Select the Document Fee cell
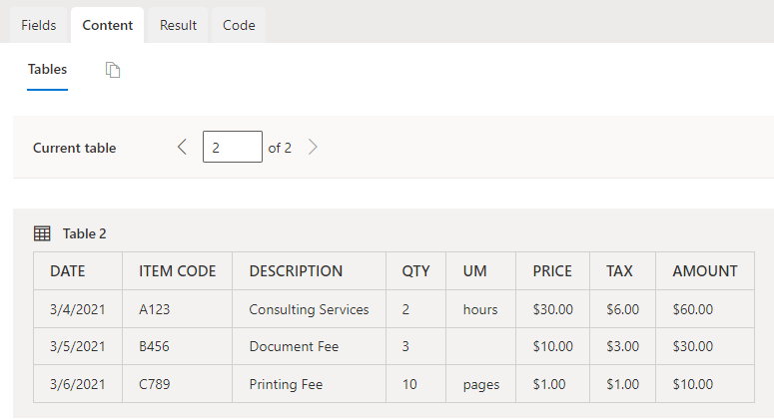The width and height of the screenshot is (774, 419). coord(294,346)
